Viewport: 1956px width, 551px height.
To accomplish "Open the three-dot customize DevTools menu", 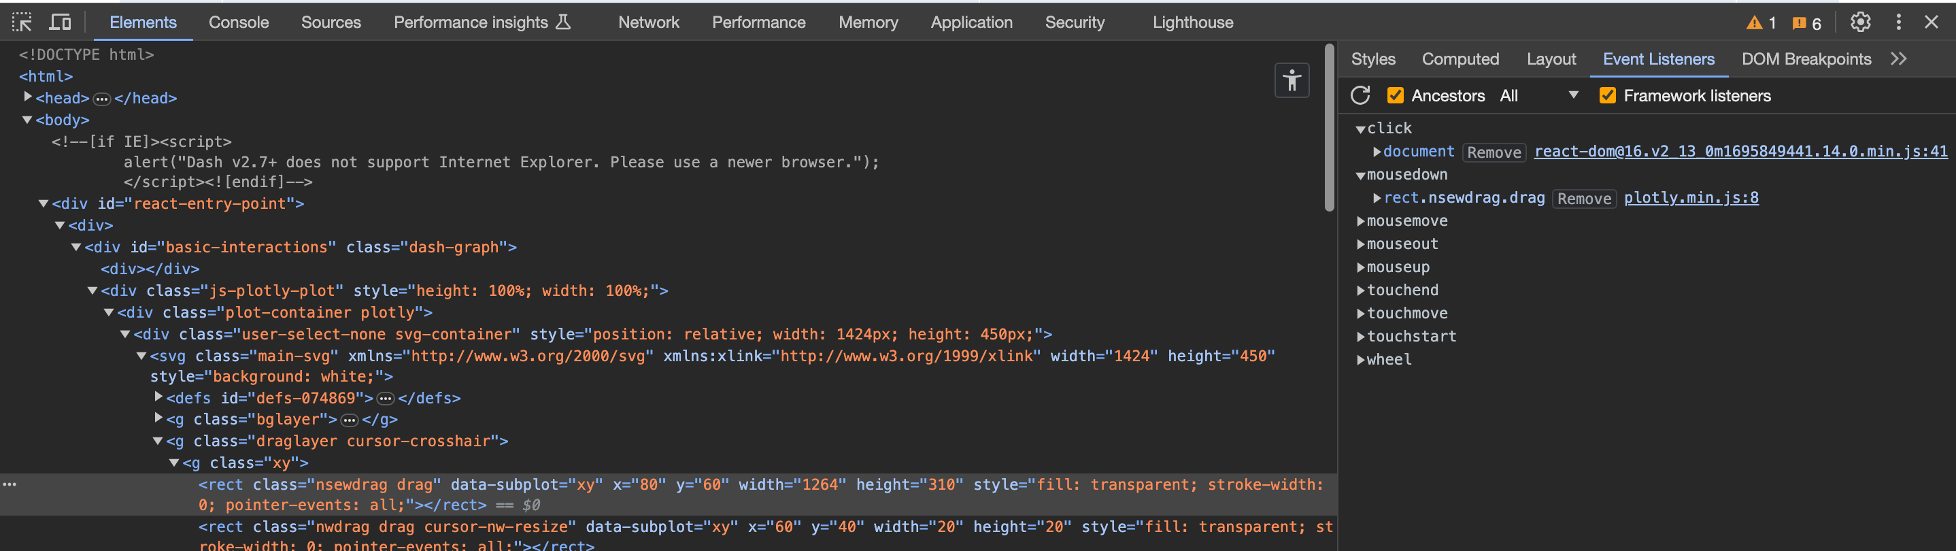I will 1898,22.
